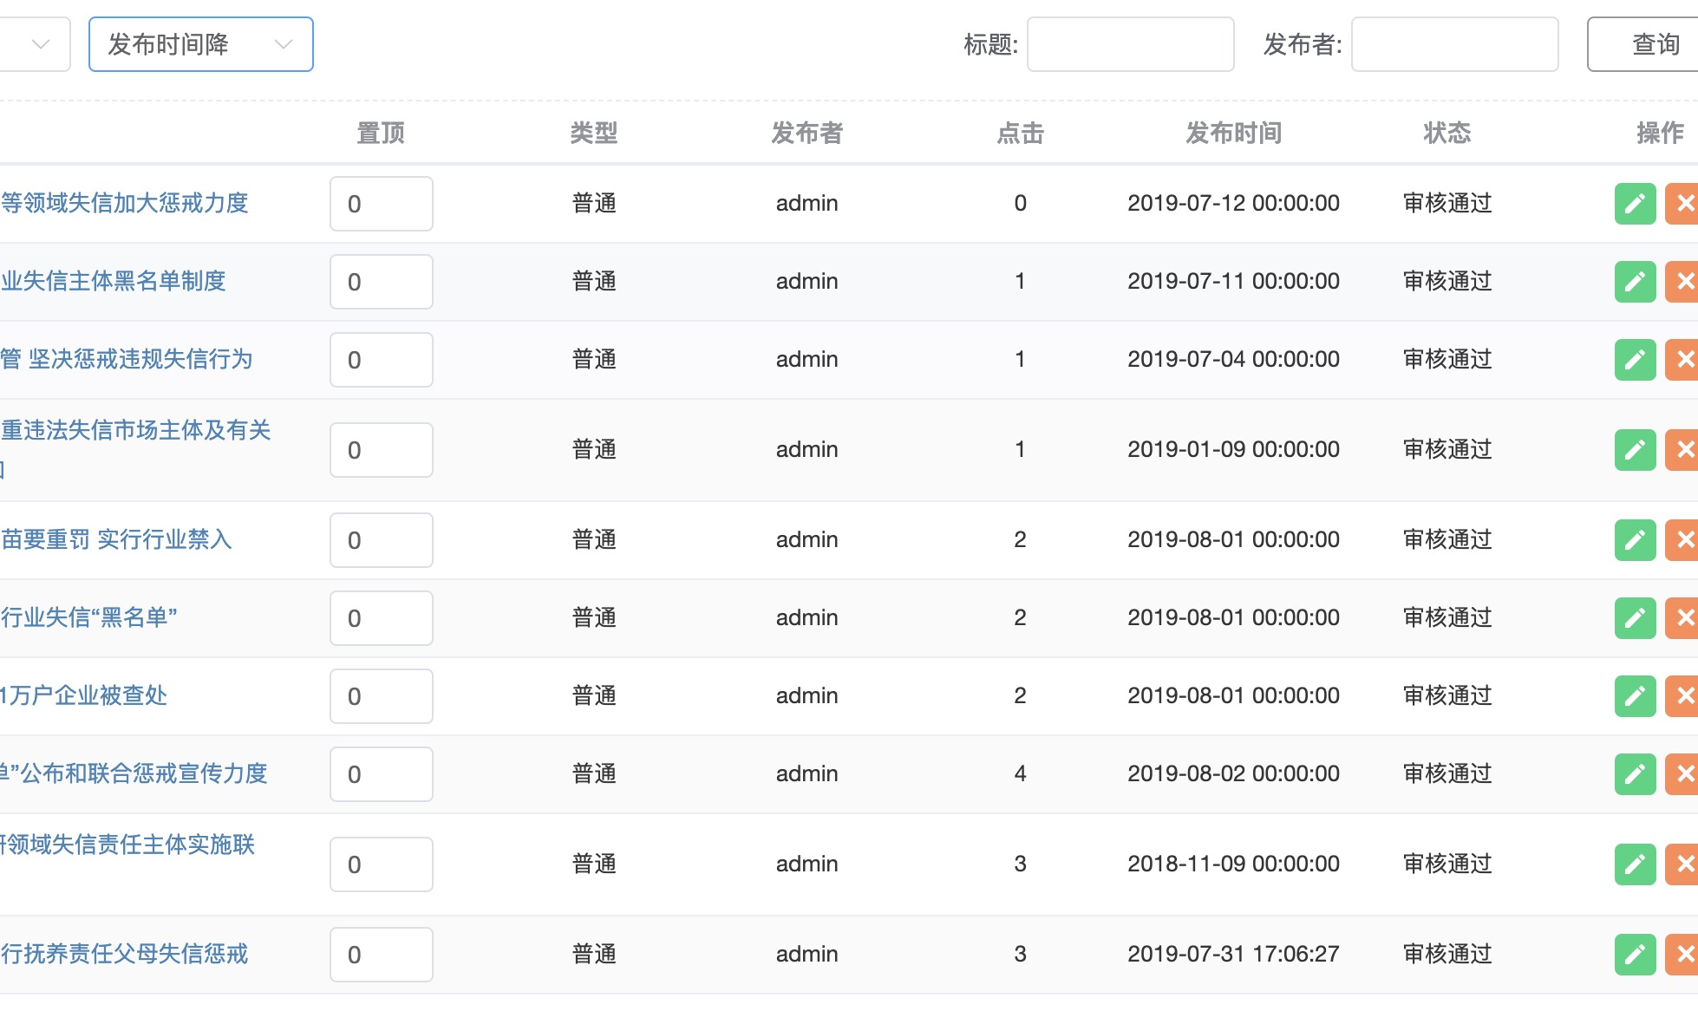Click delete X for 2018-11-09 row
Screen dimensions: 1698x1011
[1683, 864]
